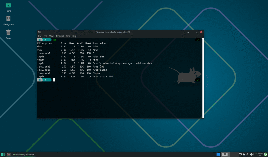Open the Manjaro application menu in the panel

pyautogui.click(x=3, y=154)
